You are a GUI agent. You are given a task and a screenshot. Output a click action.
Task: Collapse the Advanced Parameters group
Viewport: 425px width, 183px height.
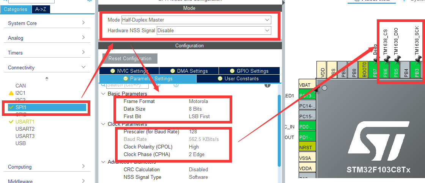click(103, 162)
